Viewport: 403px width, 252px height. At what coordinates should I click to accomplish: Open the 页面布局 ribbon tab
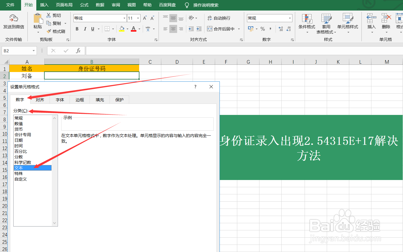(x=64, y=5)
